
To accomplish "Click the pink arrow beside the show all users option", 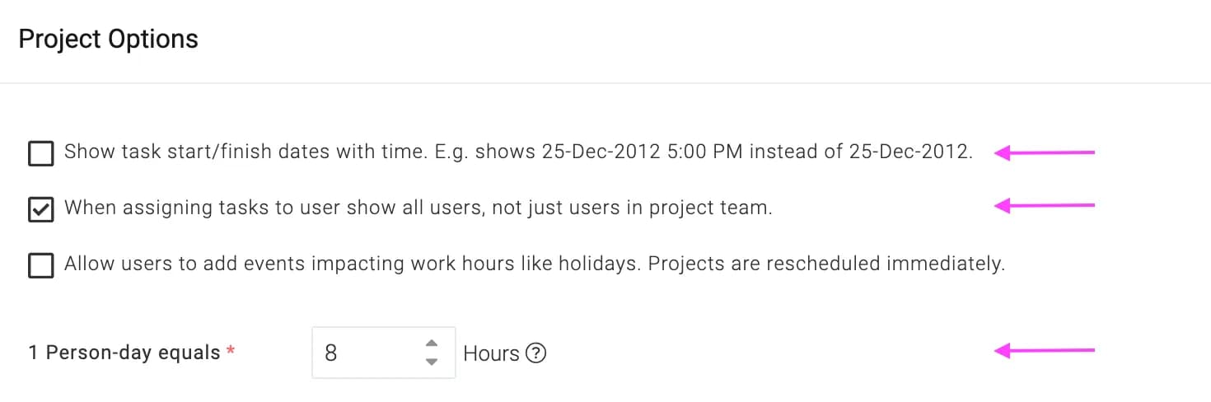I will tap(1044, 205).
